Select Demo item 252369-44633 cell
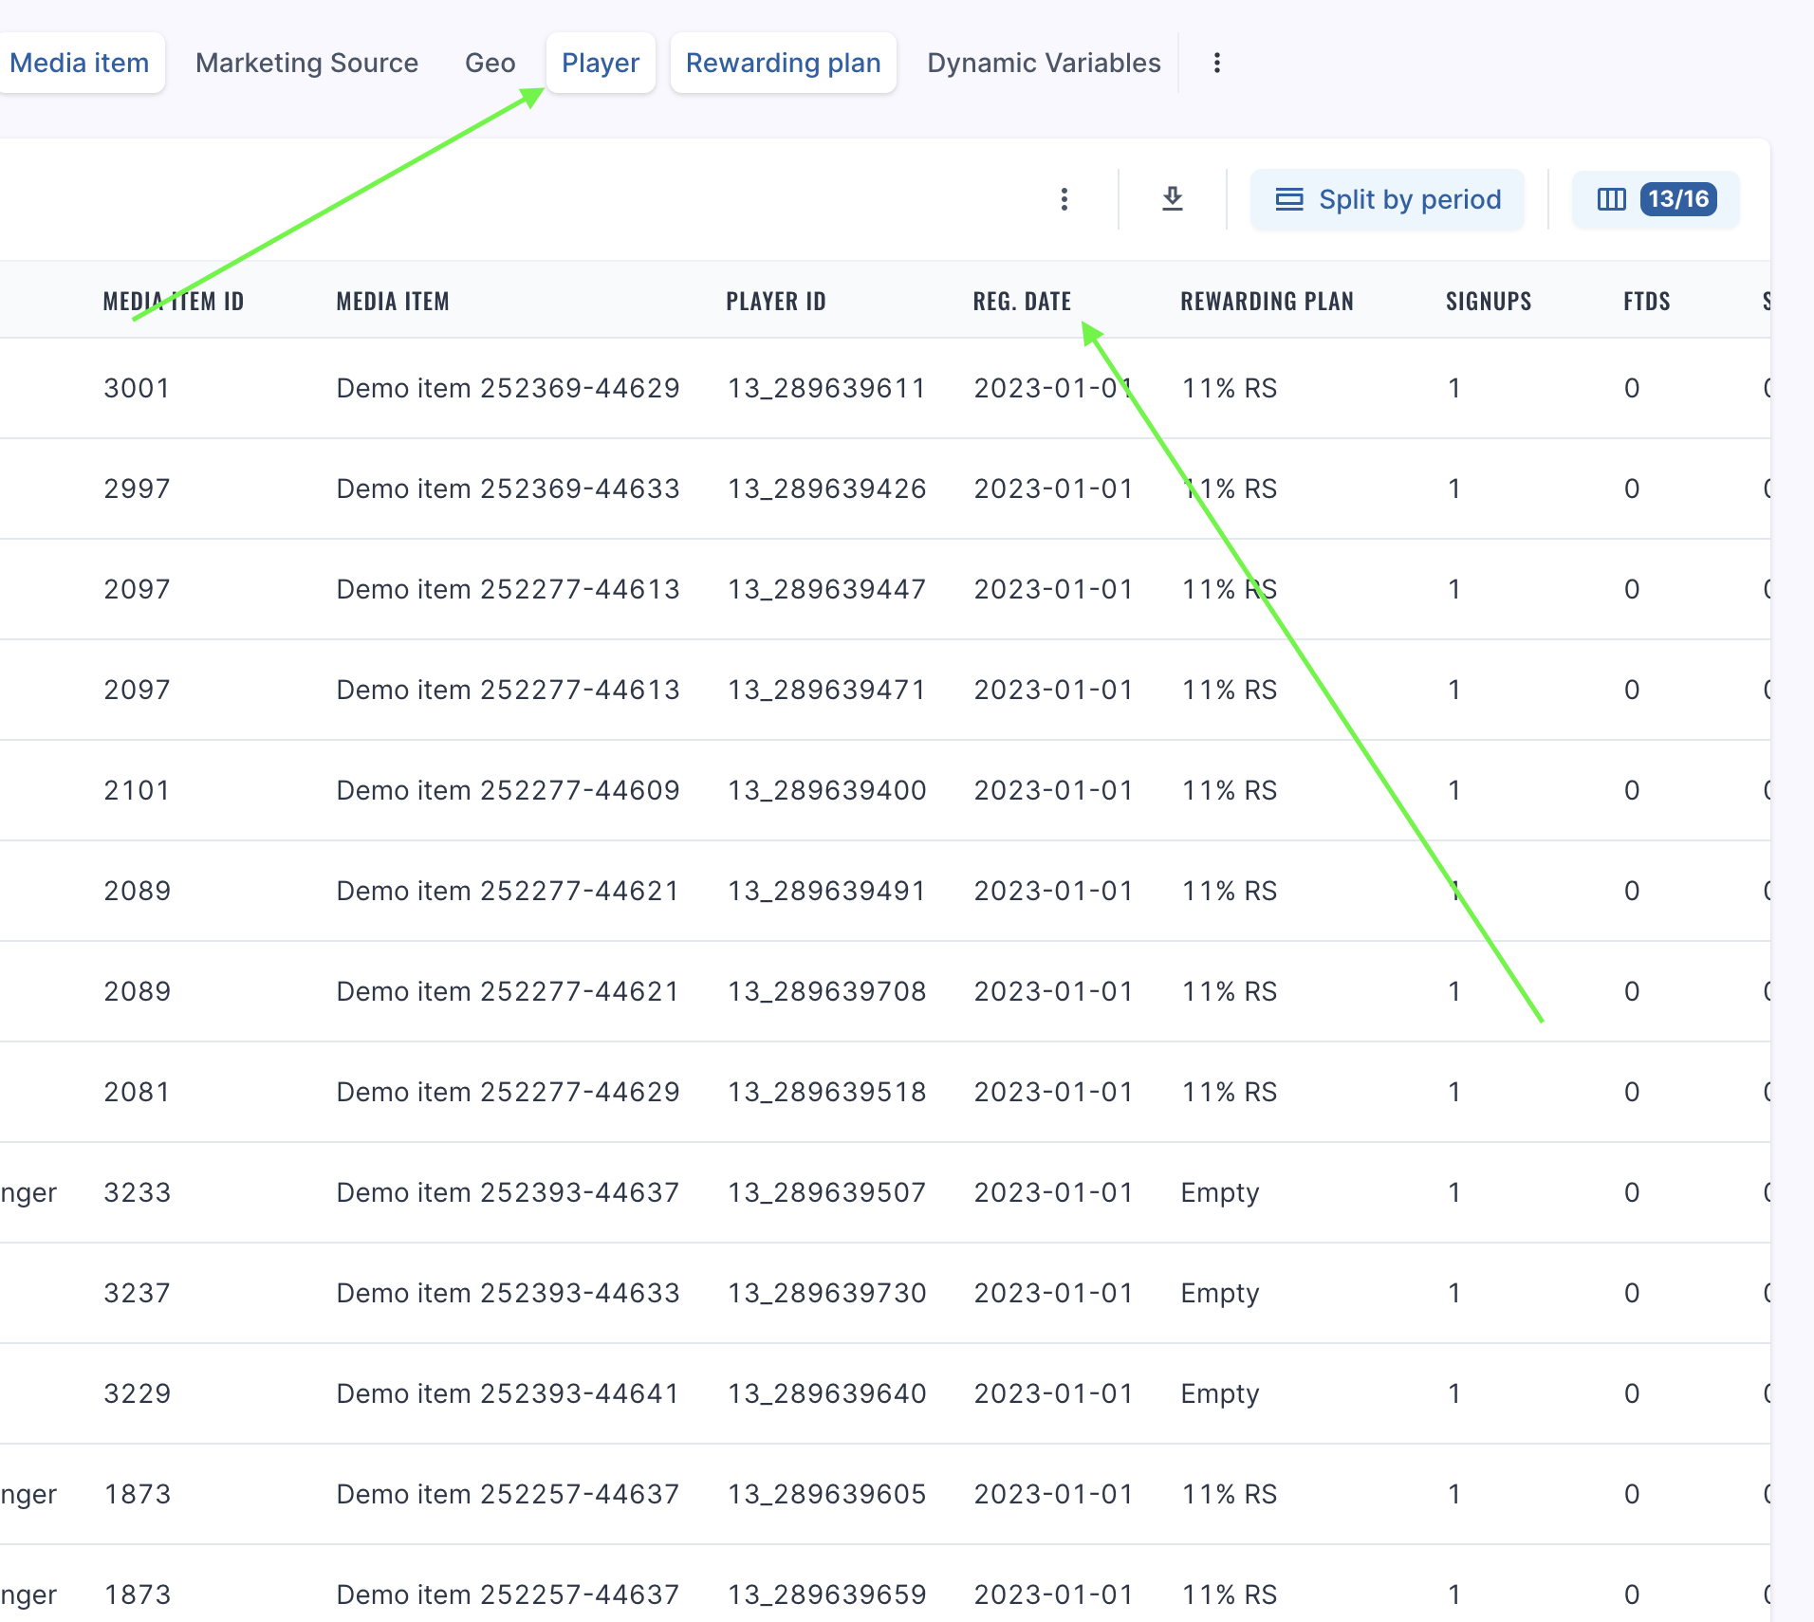Image resolution: width=1814 pixels, height=1622 pixels. pos(508,488)
